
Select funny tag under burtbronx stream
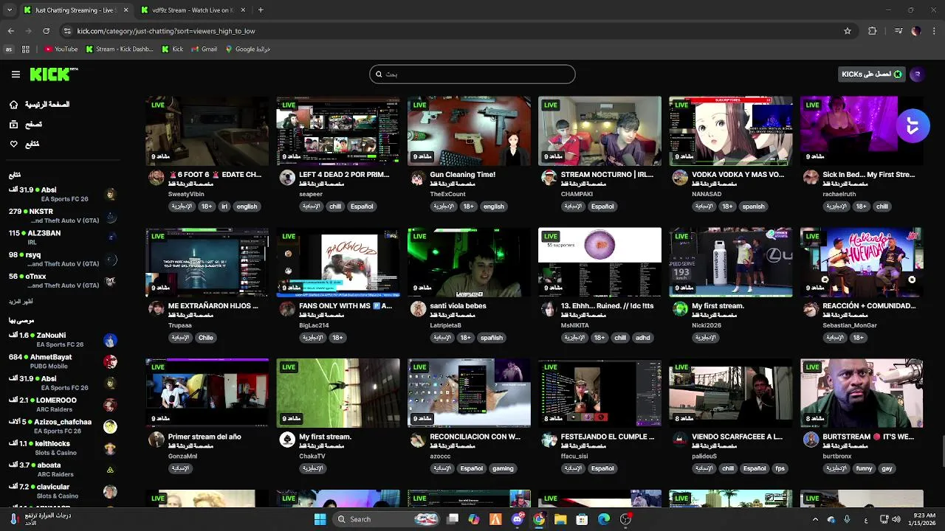coord(864,468)
